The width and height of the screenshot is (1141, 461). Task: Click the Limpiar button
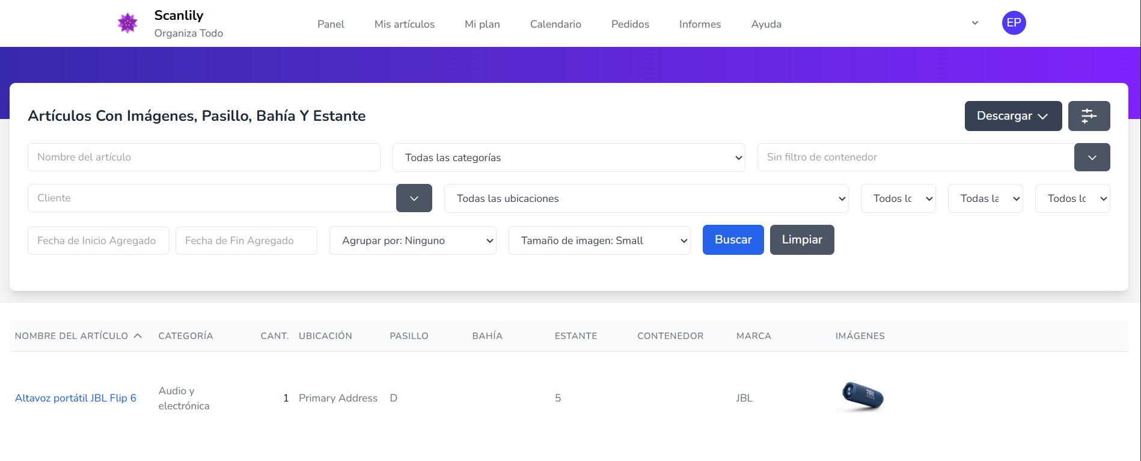point(801,240)
